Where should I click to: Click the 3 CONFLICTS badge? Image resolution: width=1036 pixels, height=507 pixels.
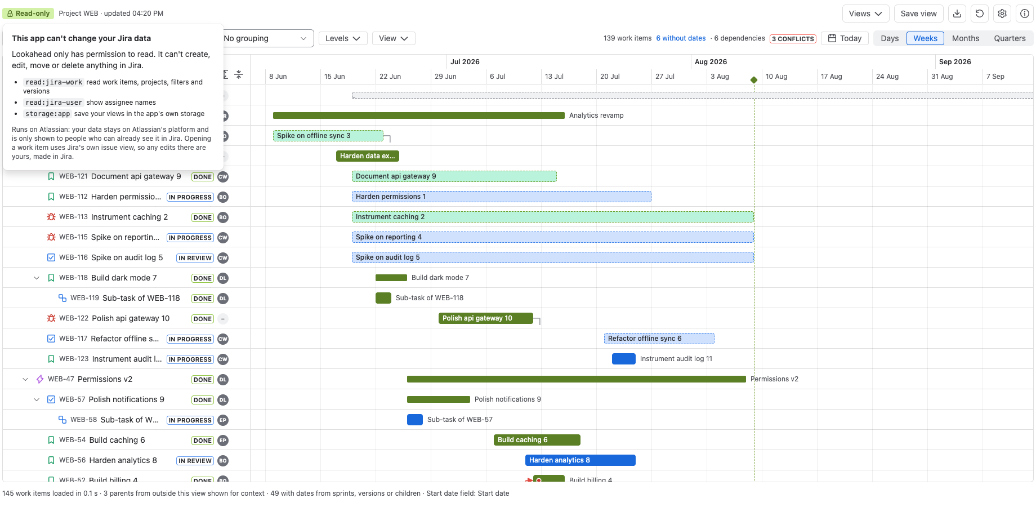click(x=793, y=39)
